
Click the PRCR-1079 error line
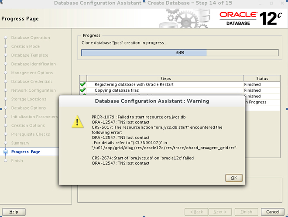(139, 117)
